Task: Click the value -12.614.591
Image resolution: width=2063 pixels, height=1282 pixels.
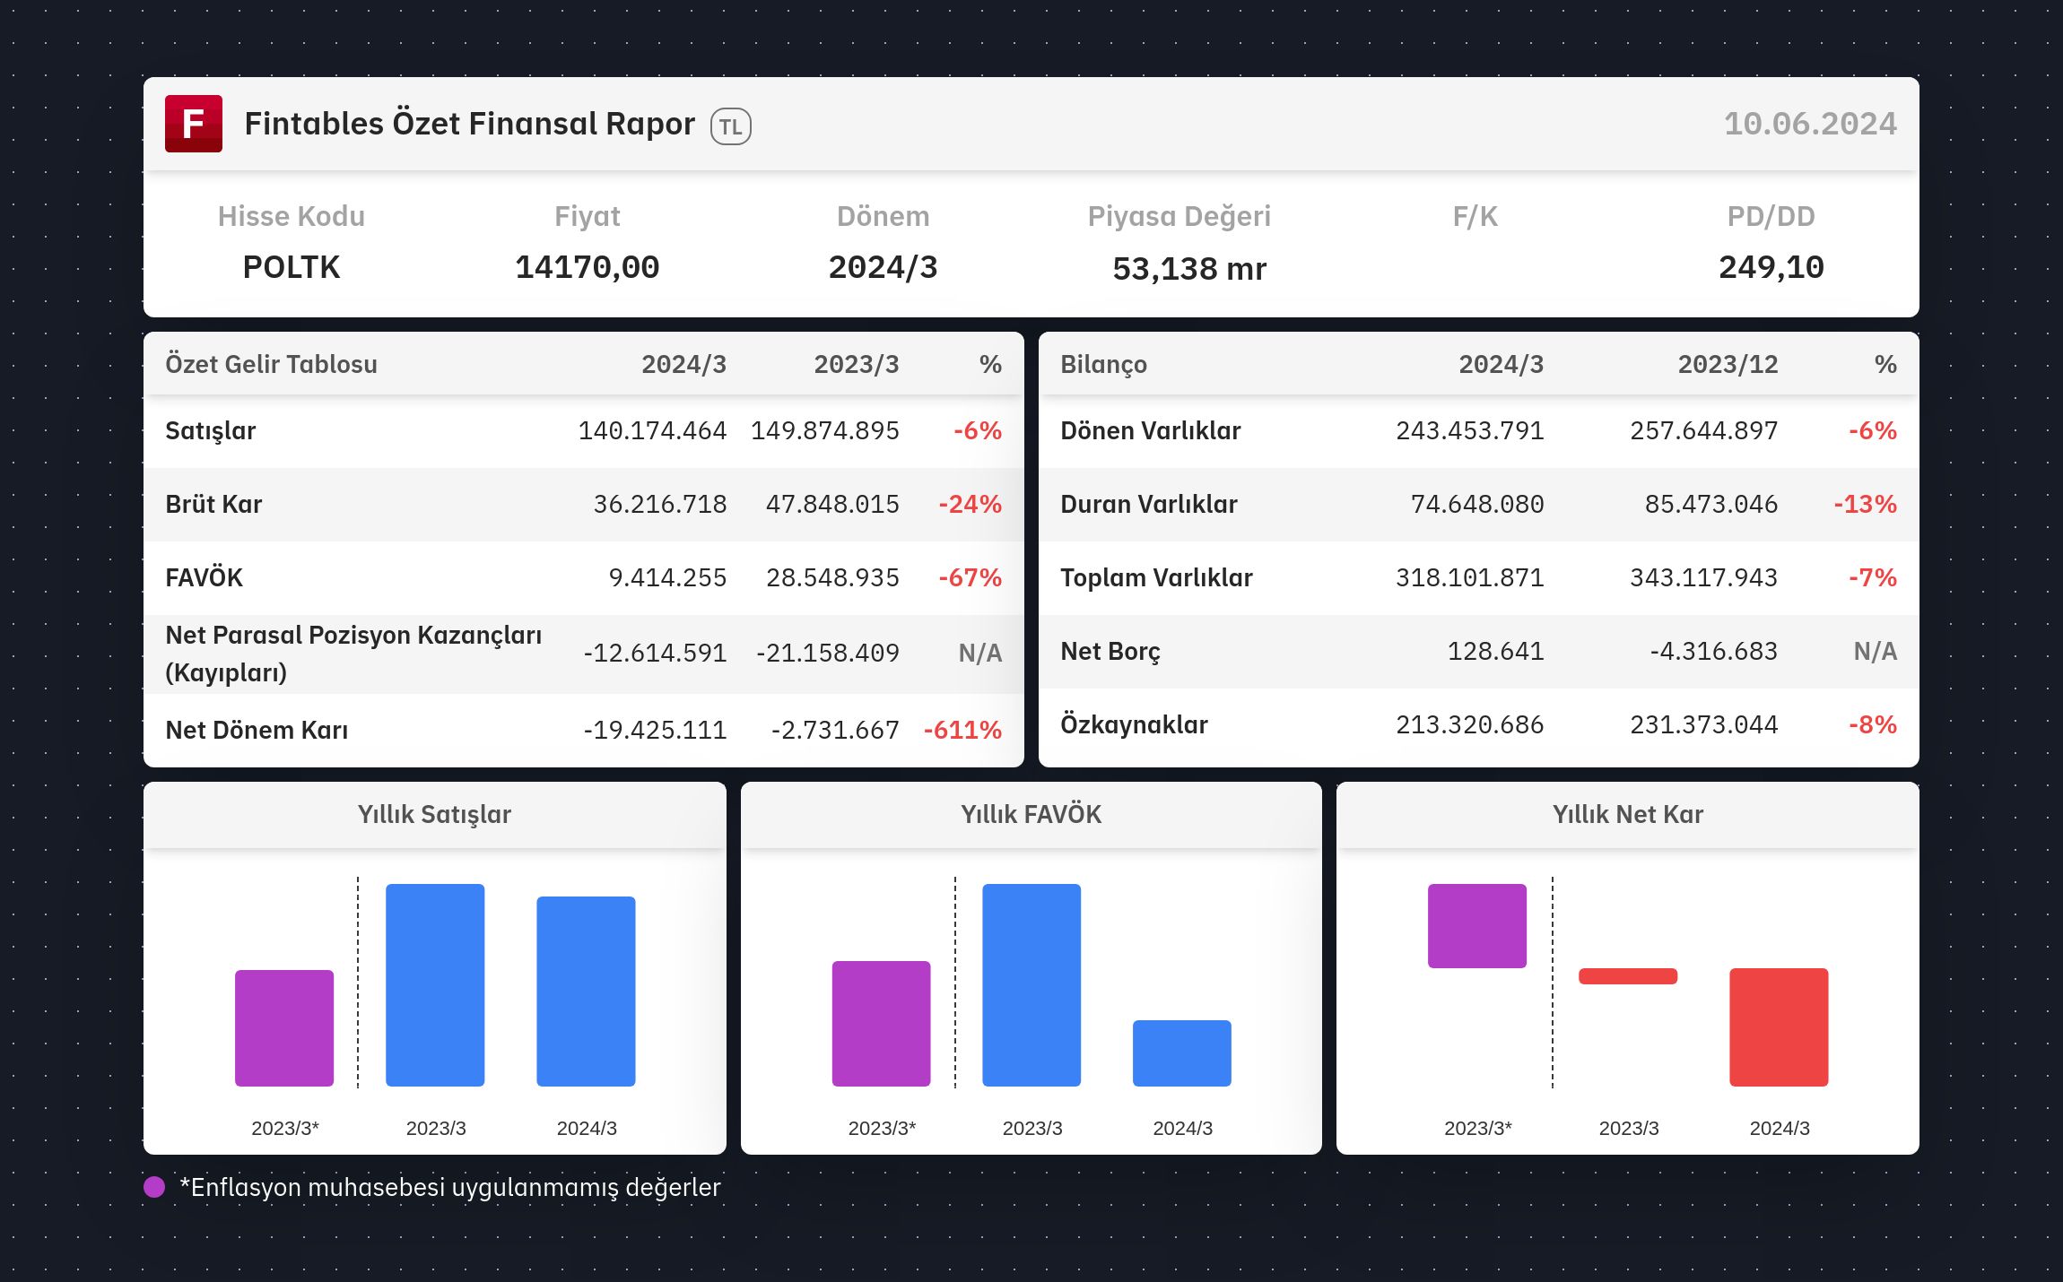Action: [655, 653]
